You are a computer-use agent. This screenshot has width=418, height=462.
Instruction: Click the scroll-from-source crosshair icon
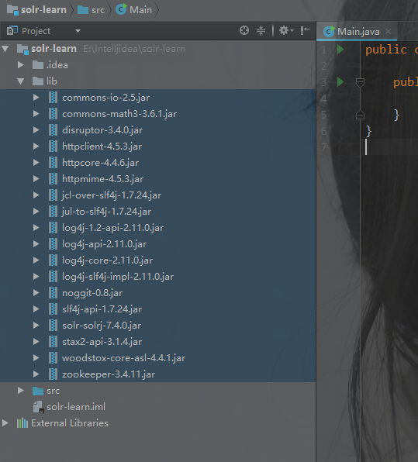(x=244, y=30)
